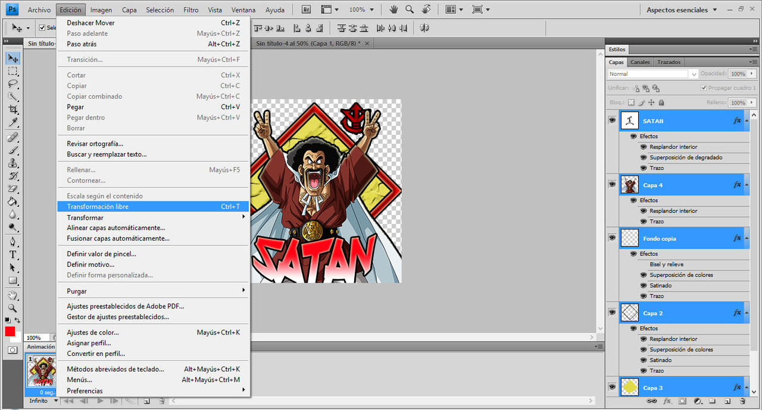Open the fx styles of the SATAN layer

click(x=737, y=121)
